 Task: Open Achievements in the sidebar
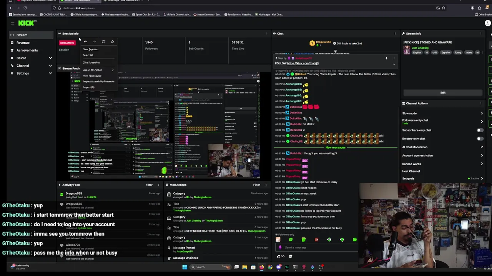(x=32, y=50)
